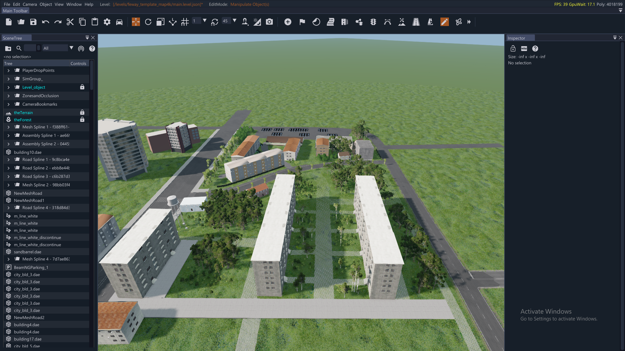Click the rotation snap angle field showing 45

(x=226, y=21)
